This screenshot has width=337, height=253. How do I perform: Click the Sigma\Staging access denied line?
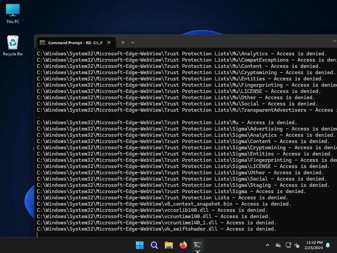(183, 185)
